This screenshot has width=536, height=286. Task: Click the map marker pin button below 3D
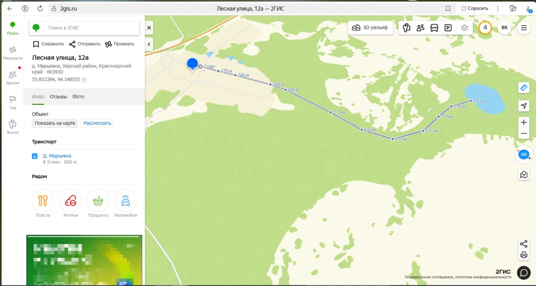click(524, 174)
